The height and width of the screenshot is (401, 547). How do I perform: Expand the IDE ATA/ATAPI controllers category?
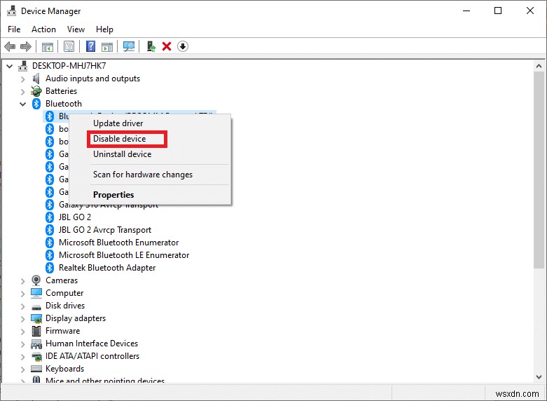pyautogui.click(x=22, y=357)
